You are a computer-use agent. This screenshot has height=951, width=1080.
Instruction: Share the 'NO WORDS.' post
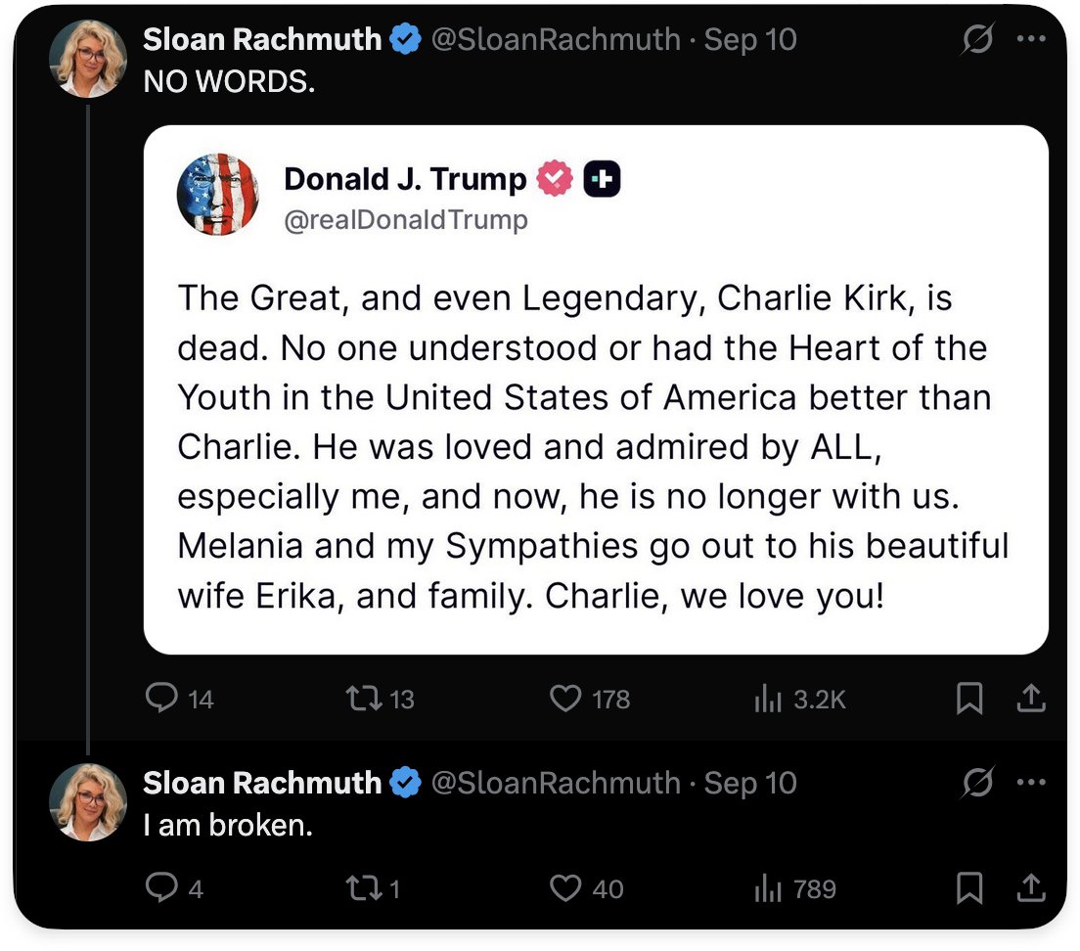point(1032,699)
